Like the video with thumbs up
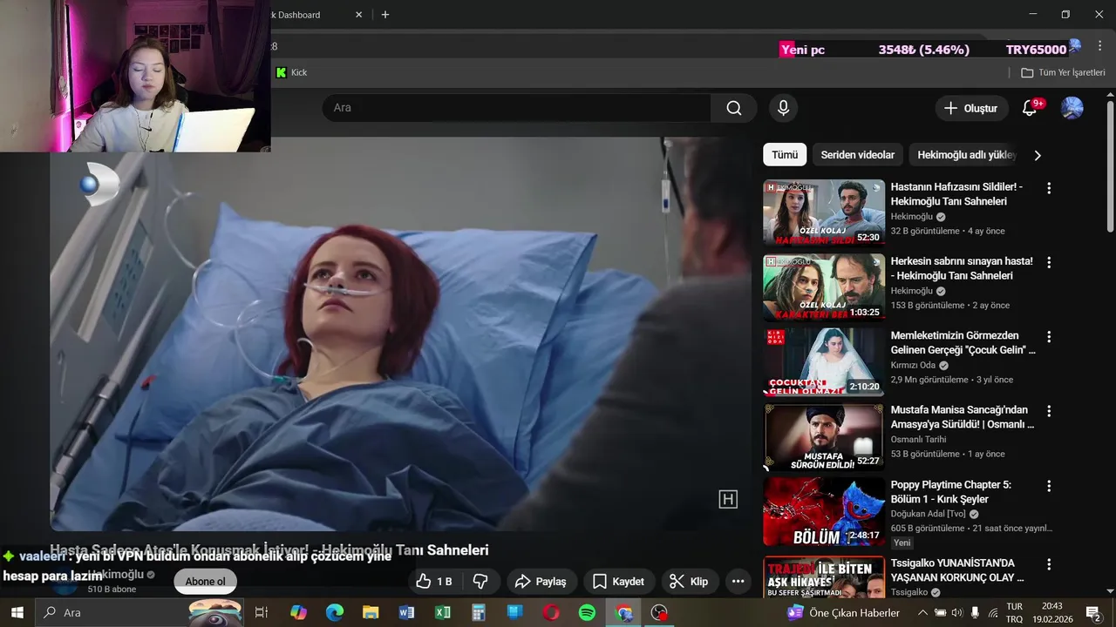This screenshot has width=1116, height=627. coord(434,582)
